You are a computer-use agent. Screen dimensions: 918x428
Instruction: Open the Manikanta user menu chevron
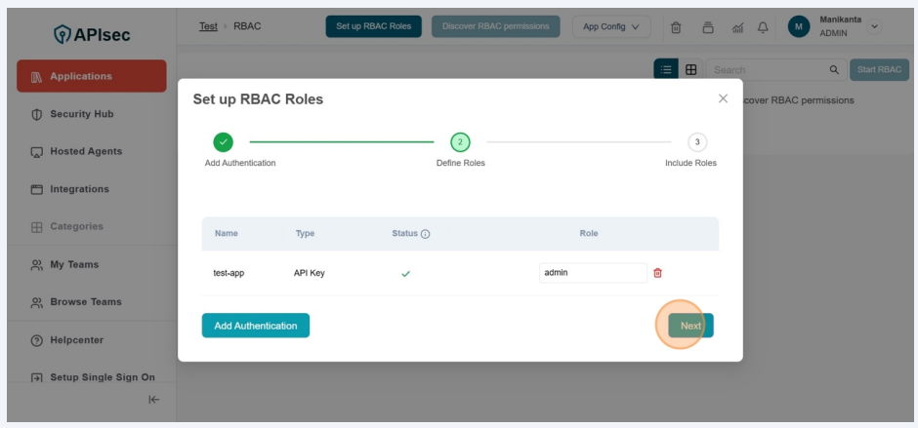pos(873,26)
